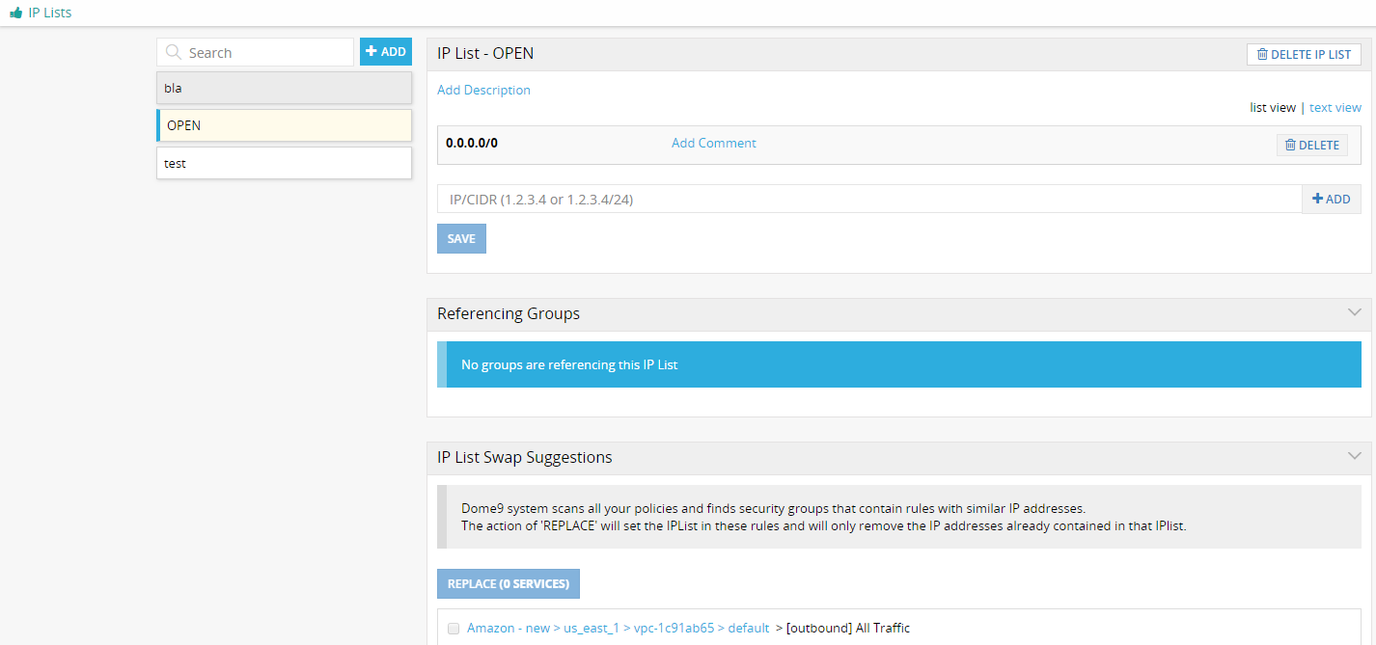This screenshot has height=645, width=1376.
Task: Click ADD next to IP/CIDR field
Action: point(1332,199)
